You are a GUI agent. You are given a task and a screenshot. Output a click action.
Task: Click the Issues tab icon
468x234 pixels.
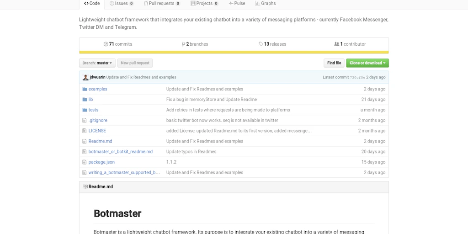pos(112,4)
